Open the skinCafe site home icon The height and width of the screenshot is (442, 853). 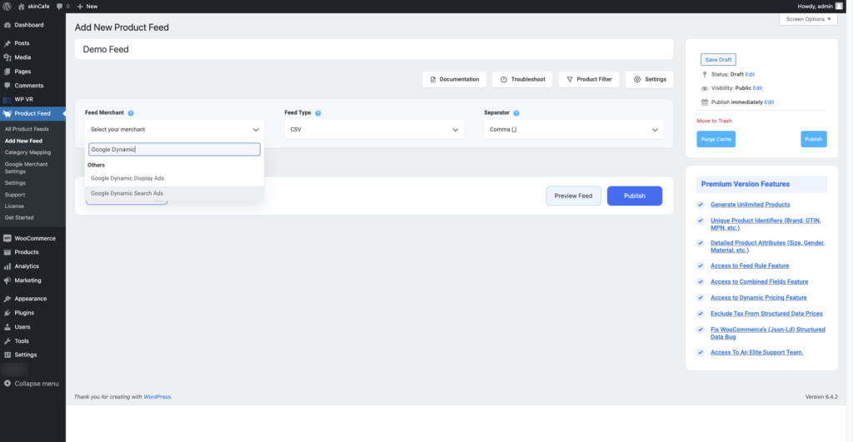coord(21,7)
